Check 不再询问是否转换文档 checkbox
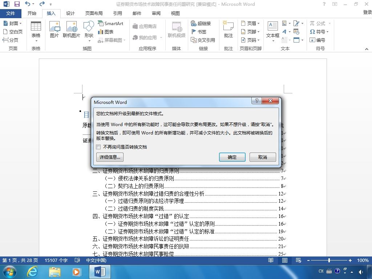 tap(98, 147)
